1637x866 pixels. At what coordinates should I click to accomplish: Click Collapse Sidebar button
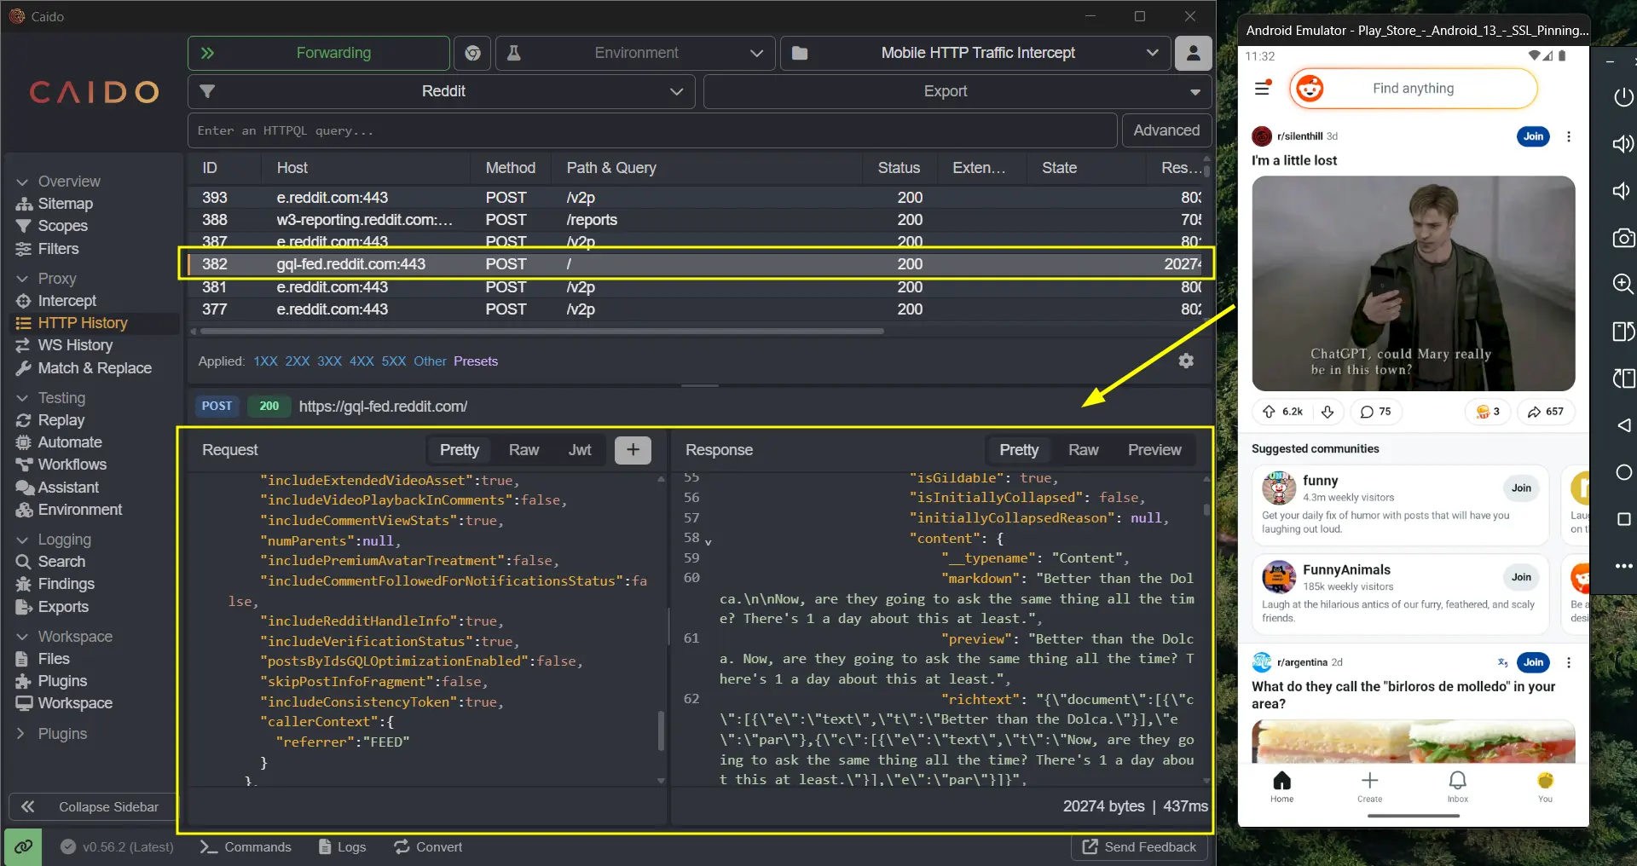(92, 807)
